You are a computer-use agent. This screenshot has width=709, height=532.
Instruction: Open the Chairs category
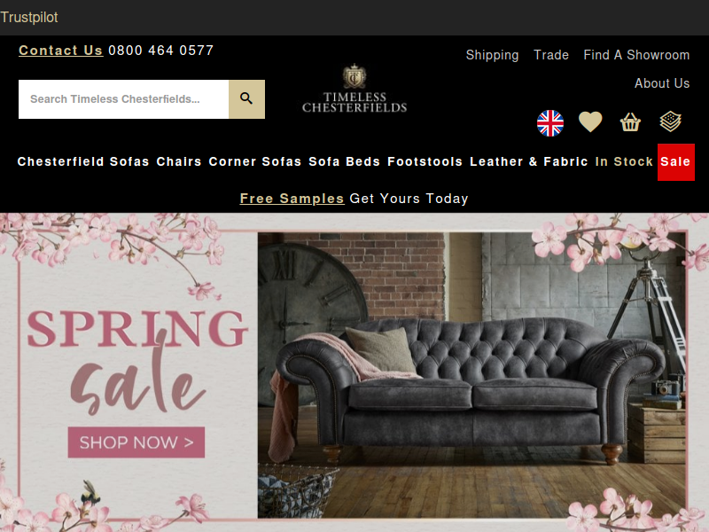(179, 161)
